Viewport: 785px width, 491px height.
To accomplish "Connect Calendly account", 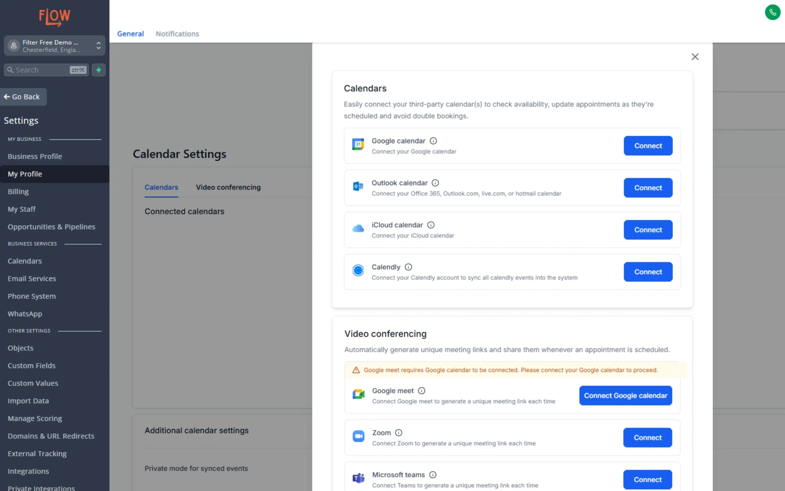I will pyautogui.click(x=648, y=272).
